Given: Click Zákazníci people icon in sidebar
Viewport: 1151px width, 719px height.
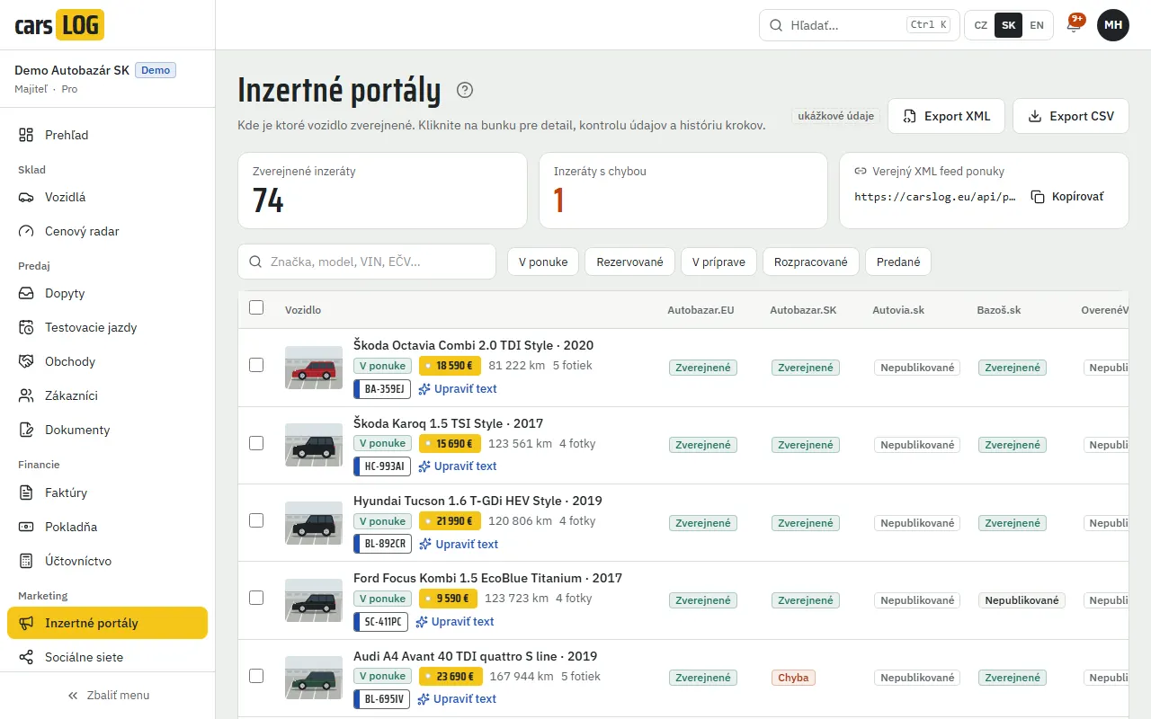Looking at the screenshot, I should tap(26, 395).
